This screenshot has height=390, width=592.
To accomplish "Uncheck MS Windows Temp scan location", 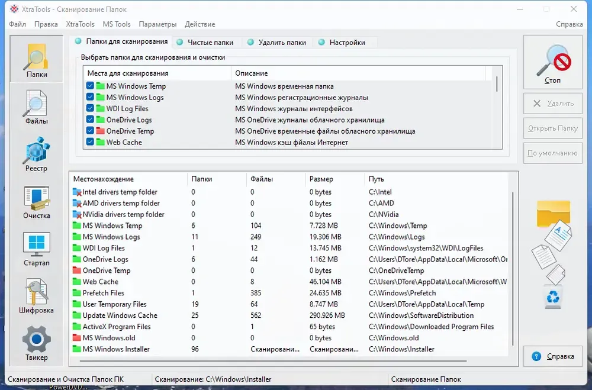I will (x=90, y=86).
